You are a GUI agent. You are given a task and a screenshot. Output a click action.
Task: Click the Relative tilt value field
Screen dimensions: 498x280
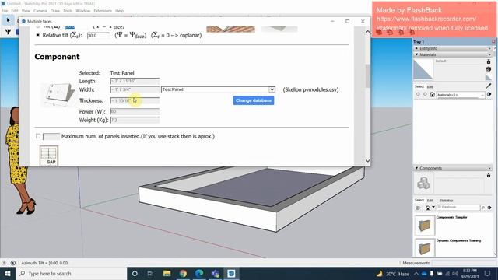pos(99,36)
